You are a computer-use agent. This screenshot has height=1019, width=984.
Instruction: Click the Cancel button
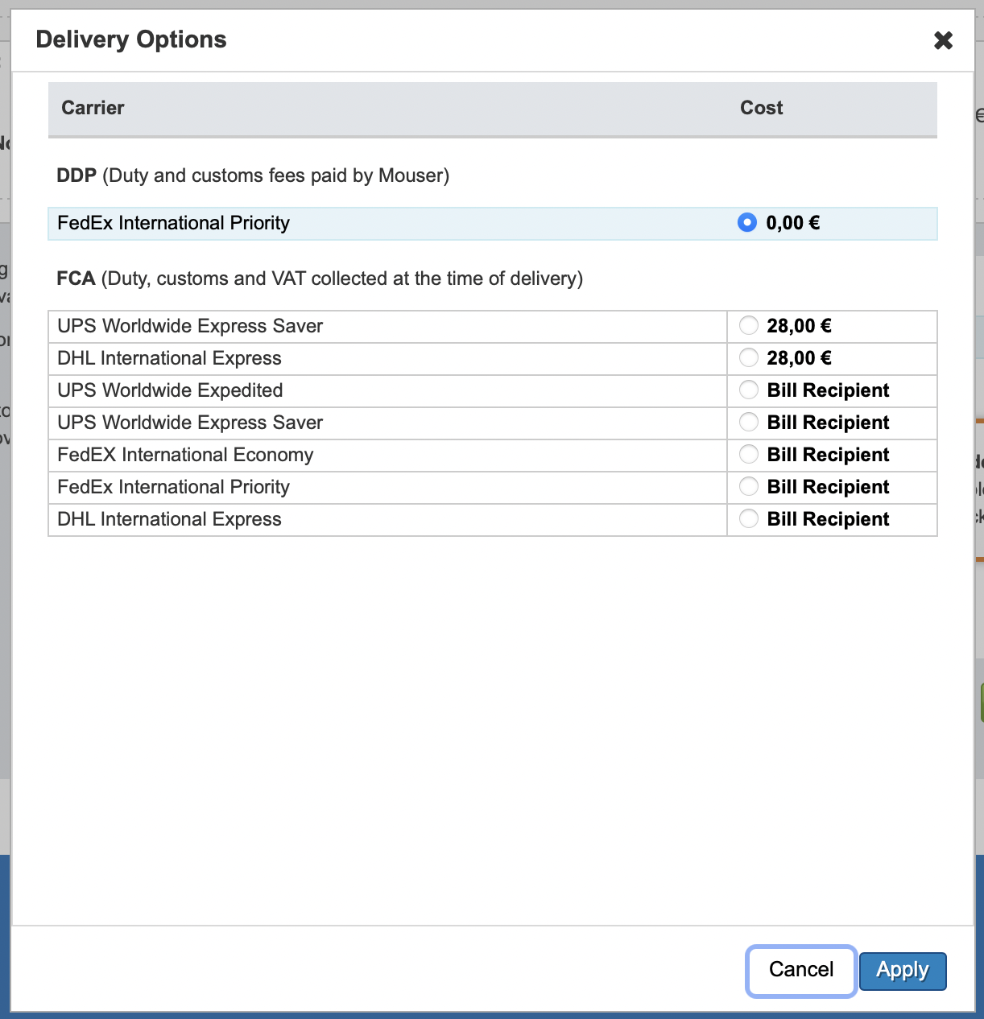tap(801, 970)
